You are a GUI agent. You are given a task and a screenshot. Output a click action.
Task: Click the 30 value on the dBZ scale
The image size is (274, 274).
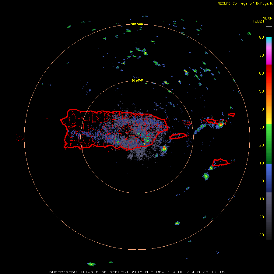262,127
